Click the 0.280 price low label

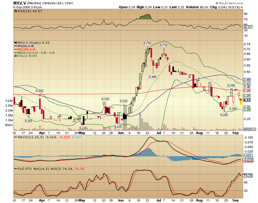pos(224,115)
